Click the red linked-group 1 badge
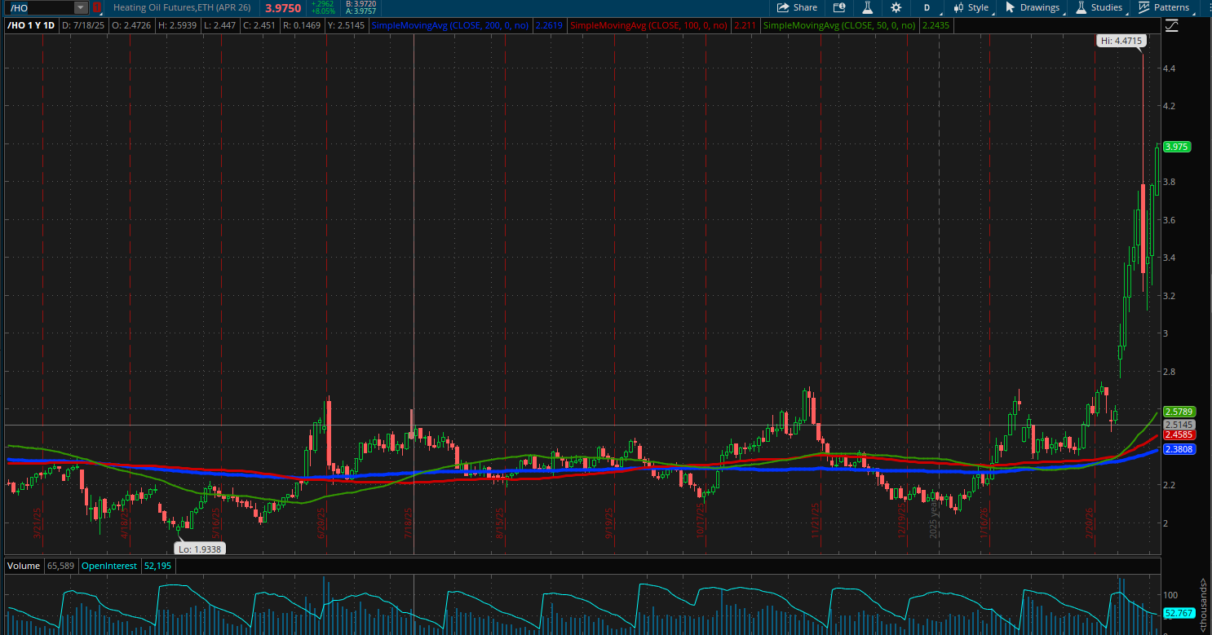Image resolution: width=1212 pixels, height=635 pixels. pyautogui.click(x=96, y=7)
